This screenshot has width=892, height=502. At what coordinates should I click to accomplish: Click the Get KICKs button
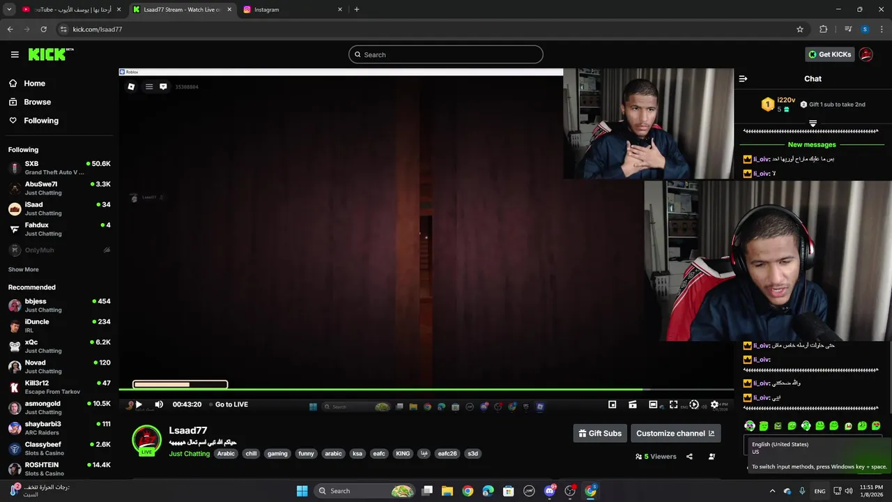829,54
